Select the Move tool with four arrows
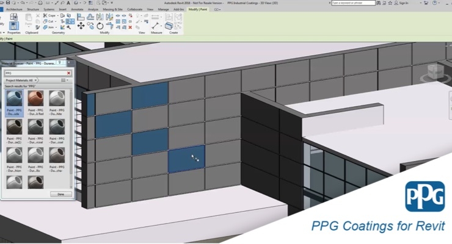The width and height of the screenshot is (452, 244). [x=81, y=26]
